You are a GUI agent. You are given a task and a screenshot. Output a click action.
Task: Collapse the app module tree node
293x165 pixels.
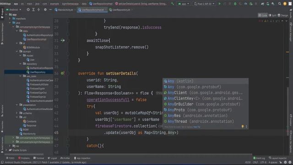[x=6, y=15]
